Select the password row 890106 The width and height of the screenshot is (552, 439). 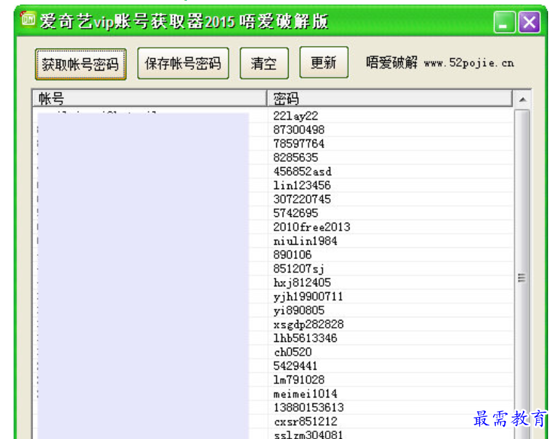(x=293, y=254)
